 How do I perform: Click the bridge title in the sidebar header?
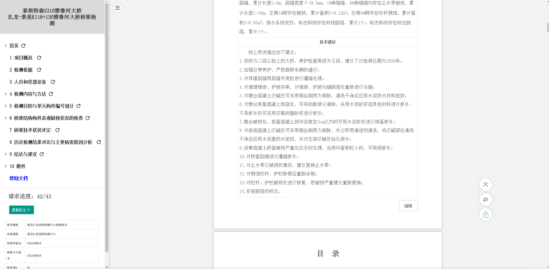pyautogui.click(x=52, y=17)
